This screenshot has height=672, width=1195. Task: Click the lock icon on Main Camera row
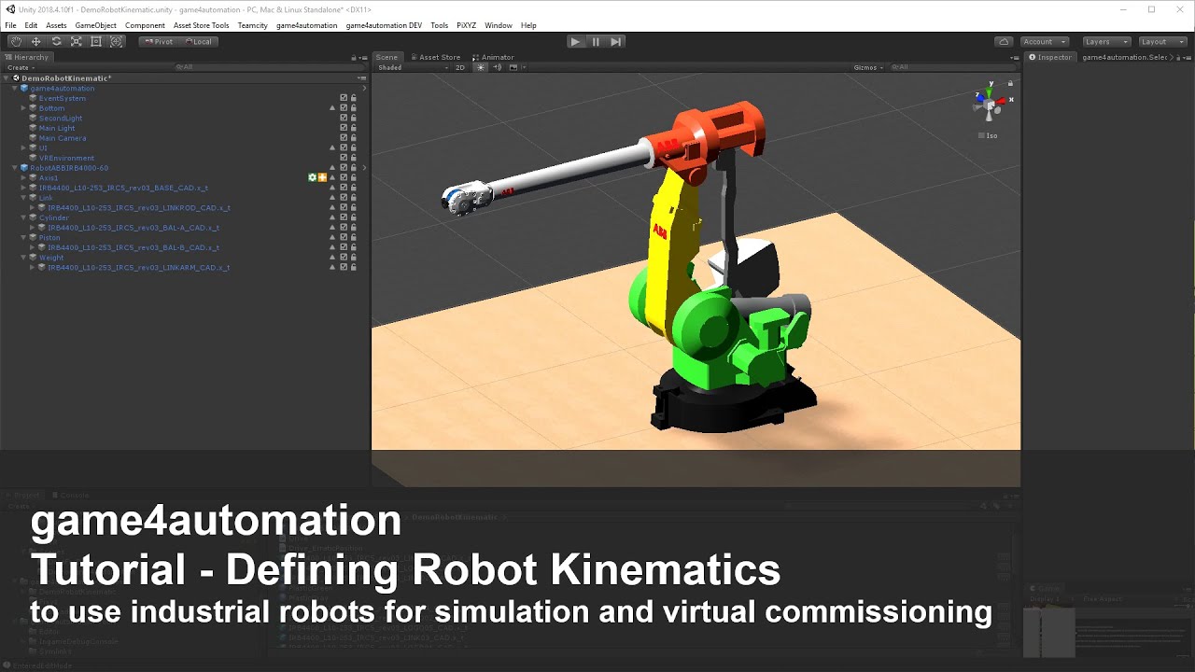point(353,138)
